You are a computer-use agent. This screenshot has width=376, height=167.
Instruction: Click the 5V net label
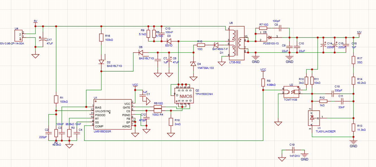tap(35, 21)
